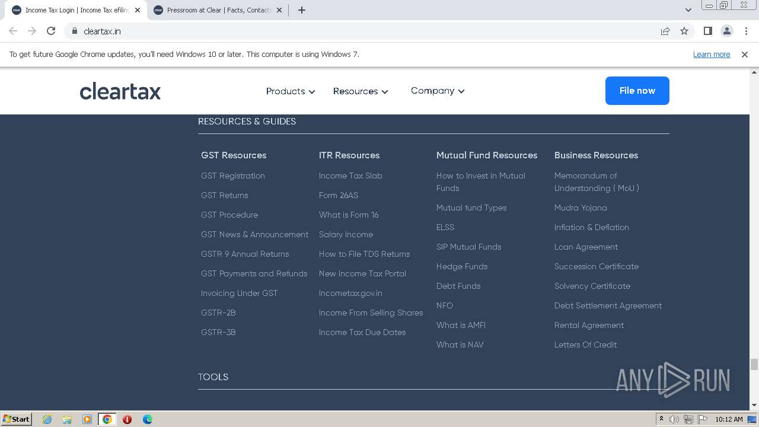The width and height of the screenshot is (759, 427).
Task: Open GST Procedure link
Action: point(229,215)
